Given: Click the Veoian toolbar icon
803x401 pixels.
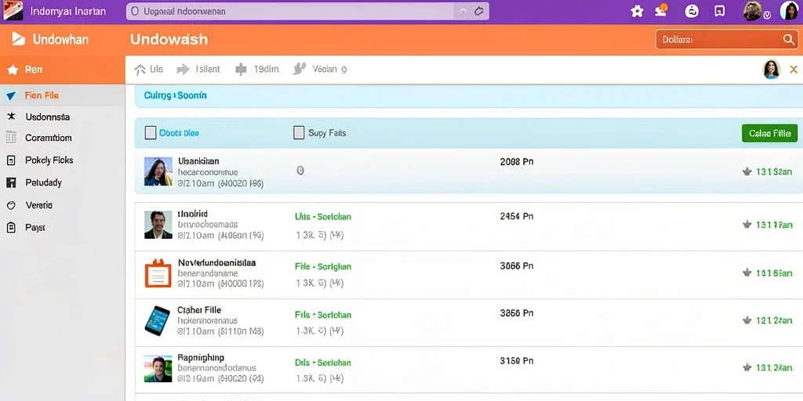Looking at the screenshot, I should tap(299, 69).
